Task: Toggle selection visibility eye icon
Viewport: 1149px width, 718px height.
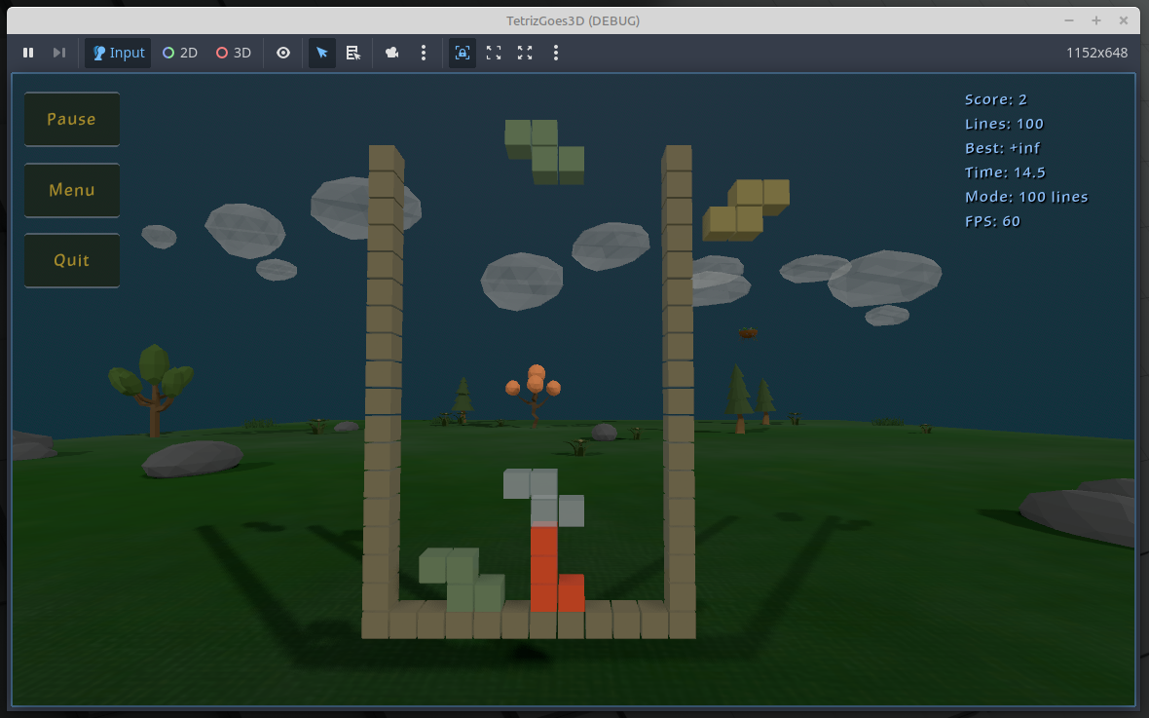Action: tap(283, 53)
